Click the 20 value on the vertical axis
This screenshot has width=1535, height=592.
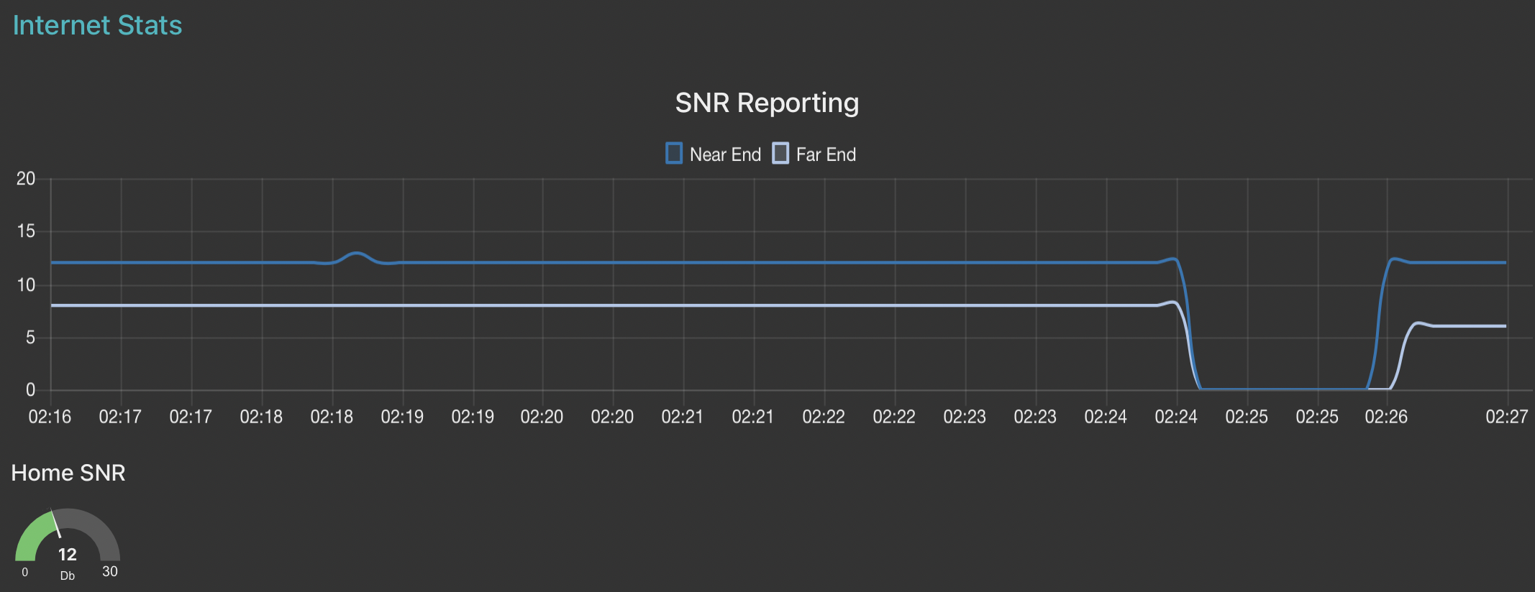pyautogui.click(x=26, y=179)
